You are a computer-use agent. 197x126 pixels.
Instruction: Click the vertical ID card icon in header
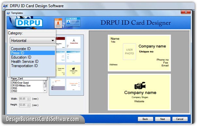pos(58,23)
